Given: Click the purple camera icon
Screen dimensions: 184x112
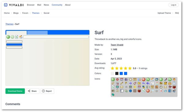Looking at the screenshot, I should point(126,79).
